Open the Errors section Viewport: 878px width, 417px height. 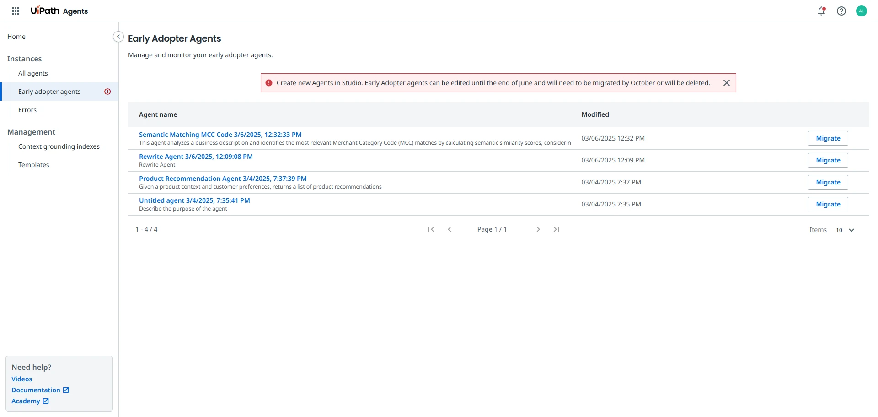point(27,110)
